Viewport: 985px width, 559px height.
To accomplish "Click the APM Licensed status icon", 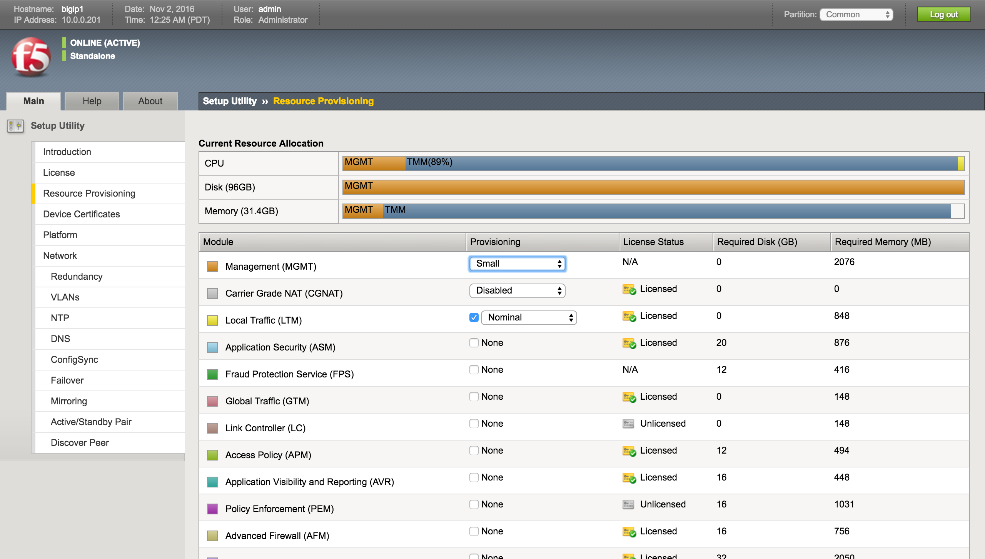I will click(629, 451).
